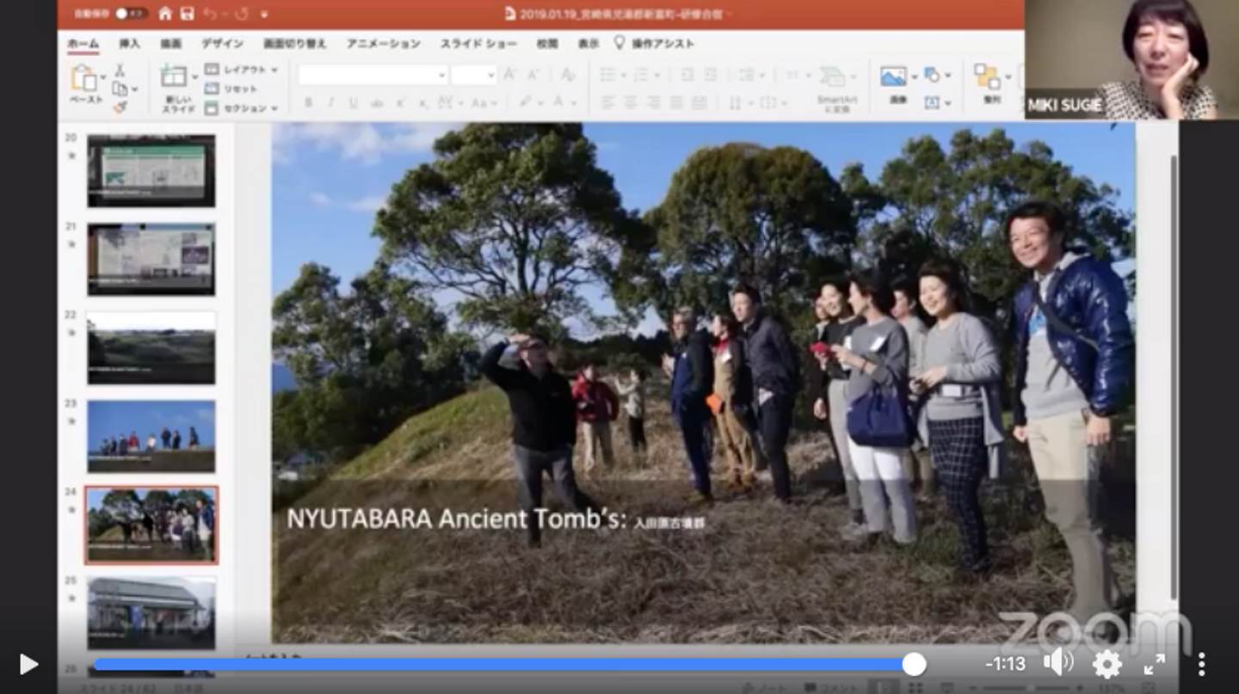
Task: Select slide 20 thumbnail
Action: click(x=151, y=170)
